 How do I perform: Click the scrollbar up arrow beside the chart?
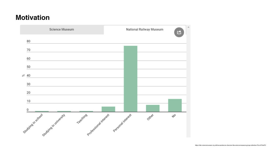tap(188, 27)
